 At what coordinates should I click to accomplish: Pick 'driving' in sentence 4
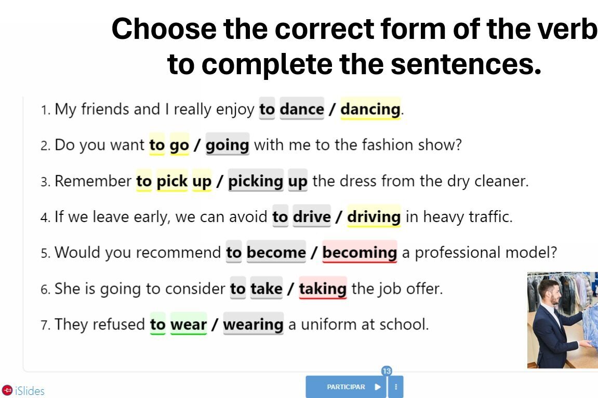[x=374, y=216]
